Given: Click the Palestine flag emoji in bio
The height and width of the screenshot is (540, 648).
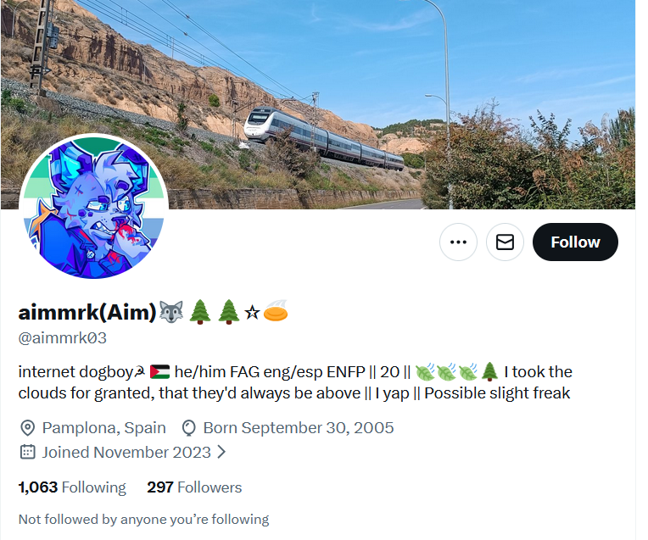Looking at the screenshot, I should click(x=159, y=372).
